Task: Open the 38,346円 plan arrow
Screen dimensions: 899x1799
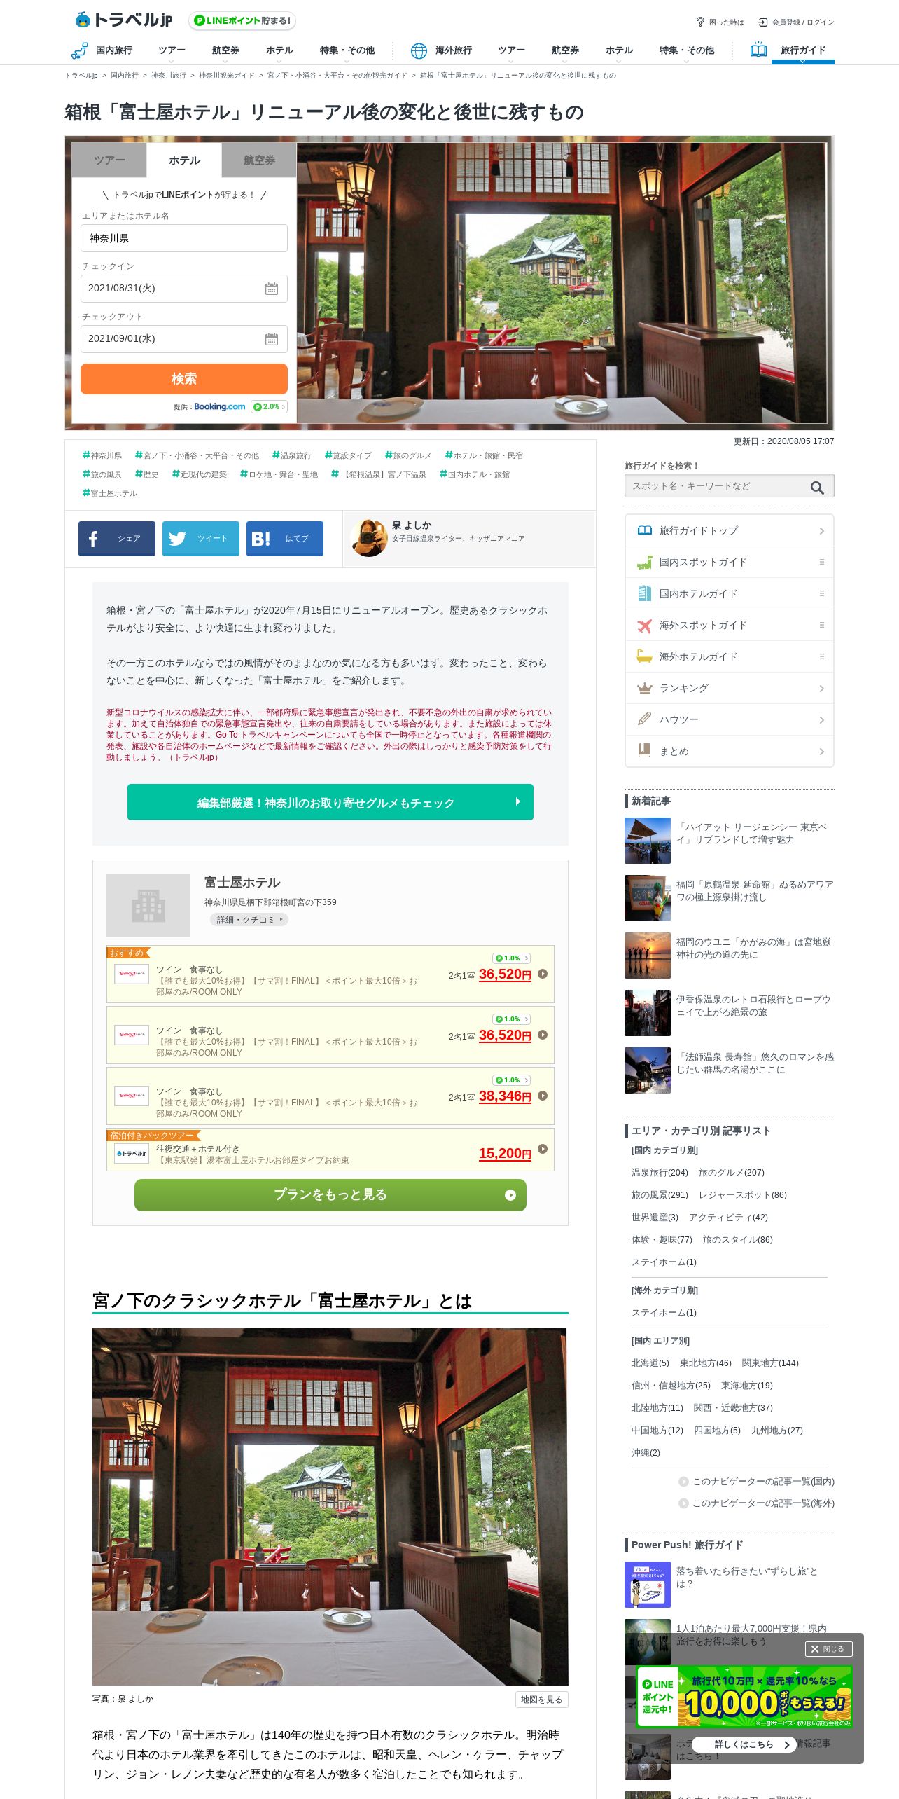Action: pos(543,1096)
